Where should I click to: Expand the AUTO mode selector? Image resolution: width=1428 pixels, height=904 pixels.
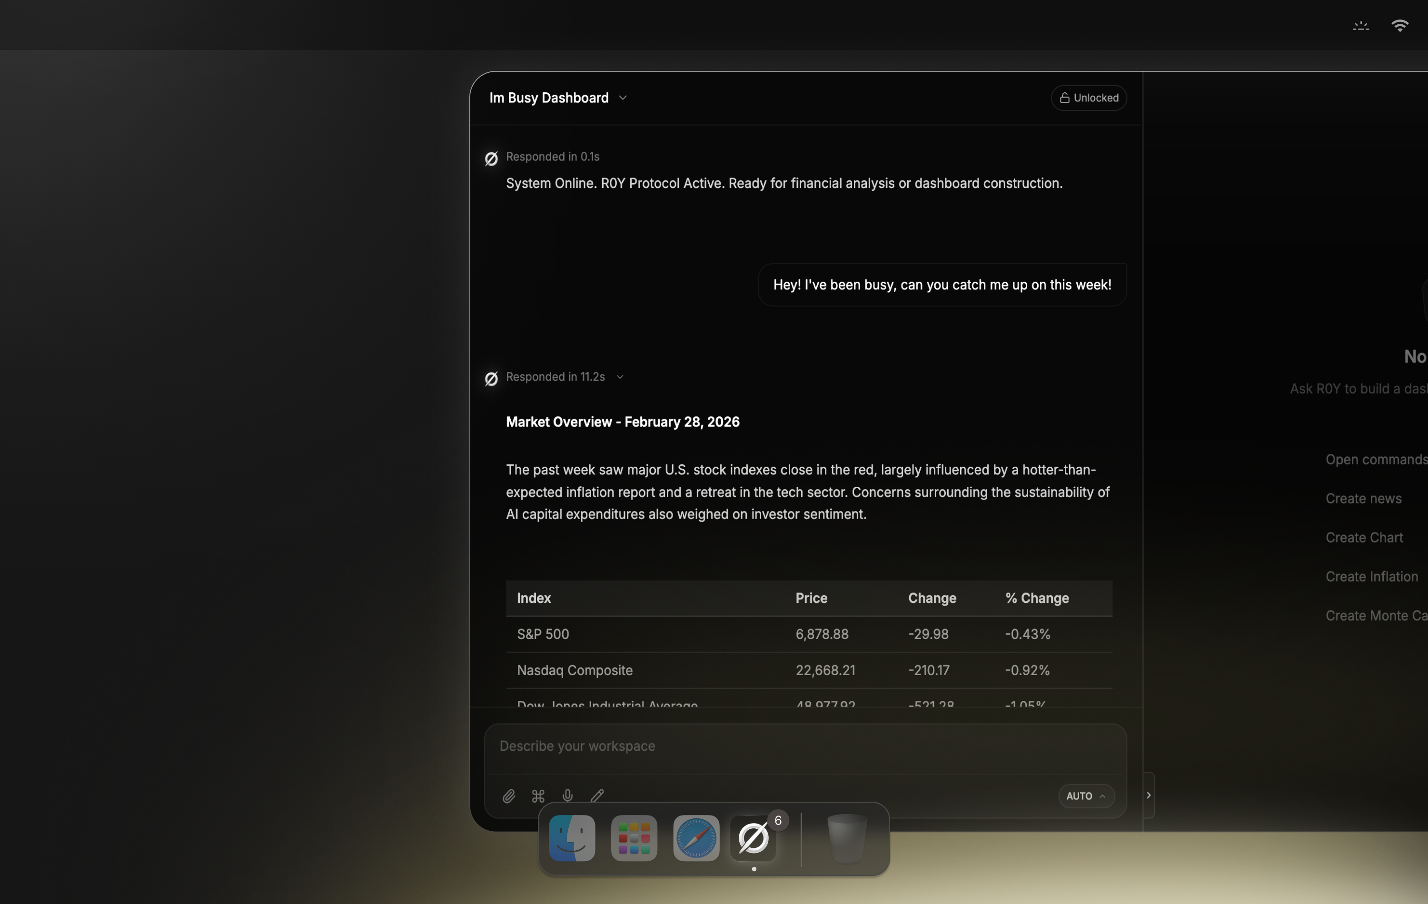(x=1085, y=796)
